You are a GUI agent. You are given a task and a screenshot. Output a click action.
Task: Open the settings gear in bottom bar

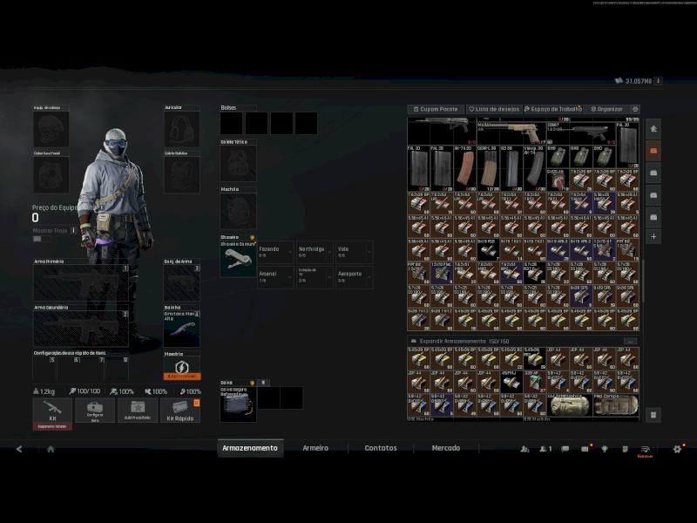[677, 449]
